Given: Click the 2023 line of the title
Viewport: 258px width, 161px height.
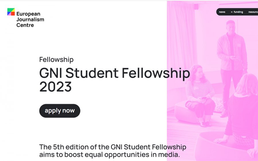Looking at the screenshot, I should point(55,87).
